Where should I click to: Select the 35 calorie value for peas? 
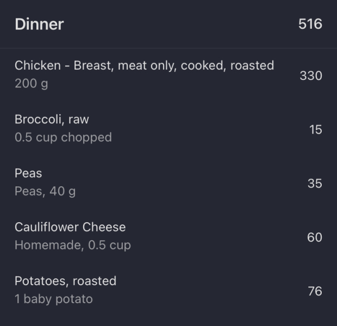point(315,183)
